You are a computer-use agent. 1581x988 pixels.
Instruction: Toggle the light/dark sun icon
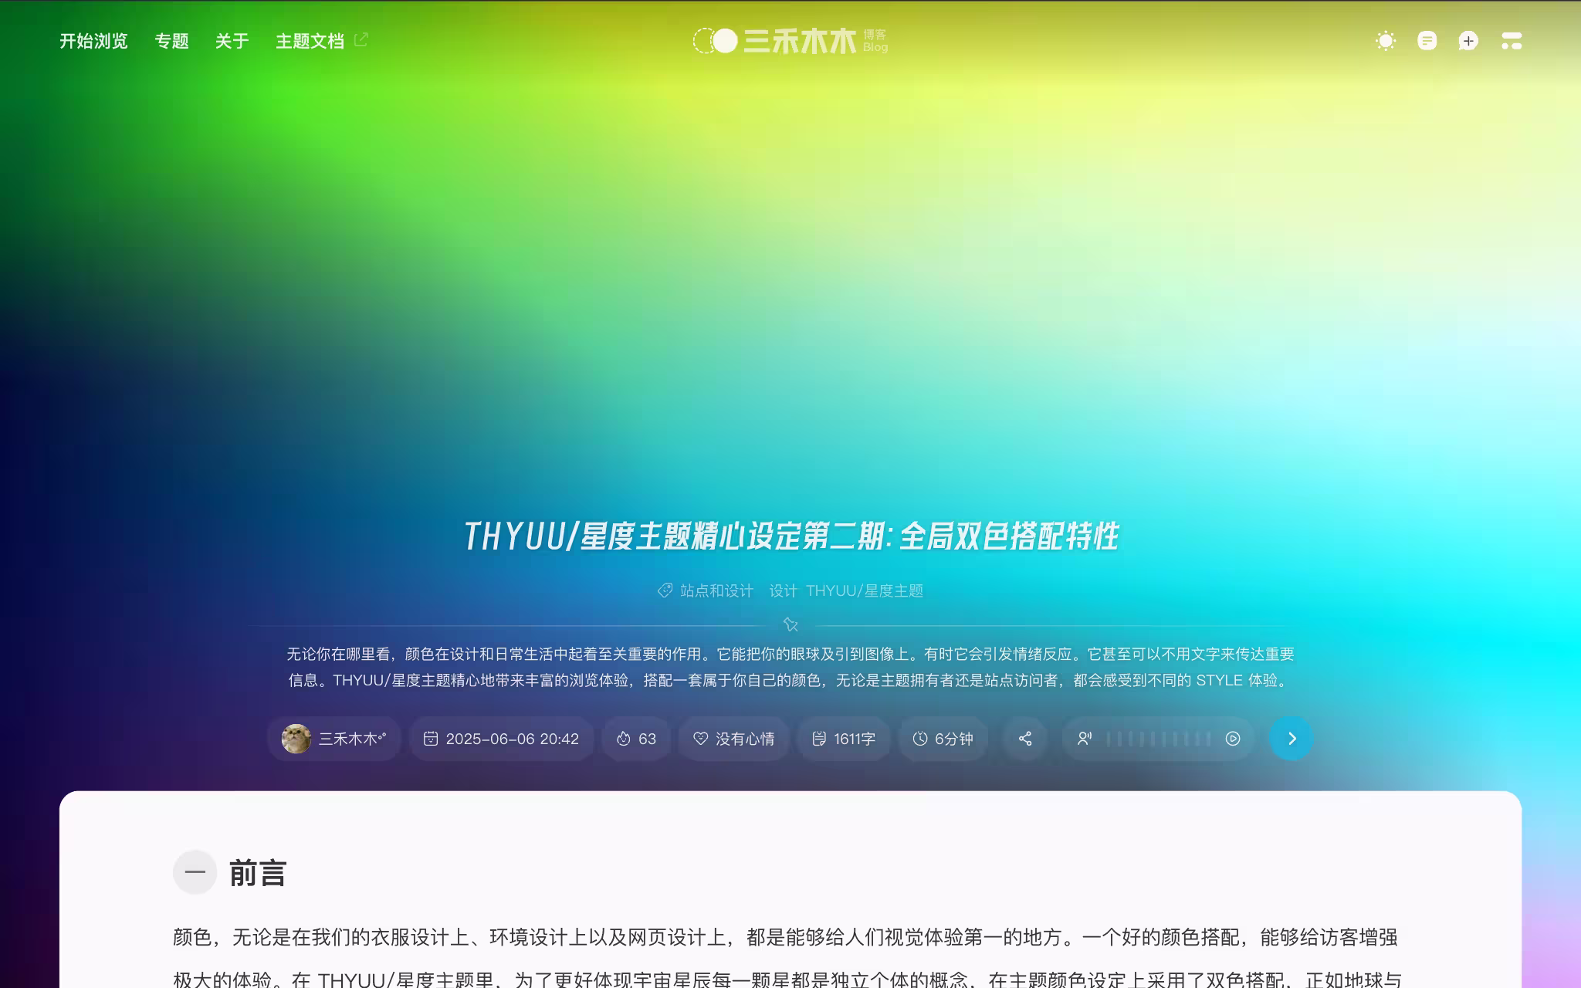pos(1386,41)
